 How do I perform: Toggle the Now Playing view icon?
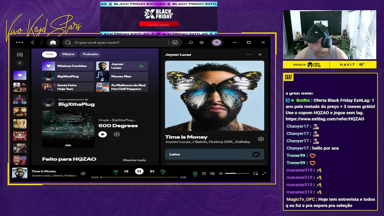pos(195,174)
